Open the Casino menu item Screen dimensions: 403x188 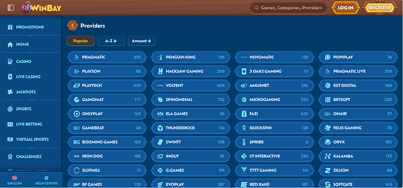click(x=31, y=61)
